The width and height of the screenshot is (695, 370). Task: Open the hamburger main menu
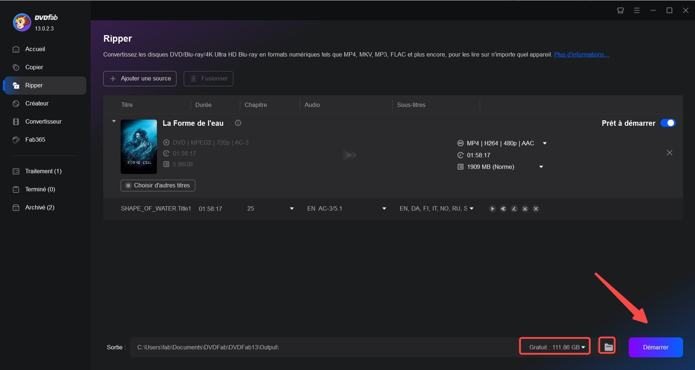click(x=637, y=11)
